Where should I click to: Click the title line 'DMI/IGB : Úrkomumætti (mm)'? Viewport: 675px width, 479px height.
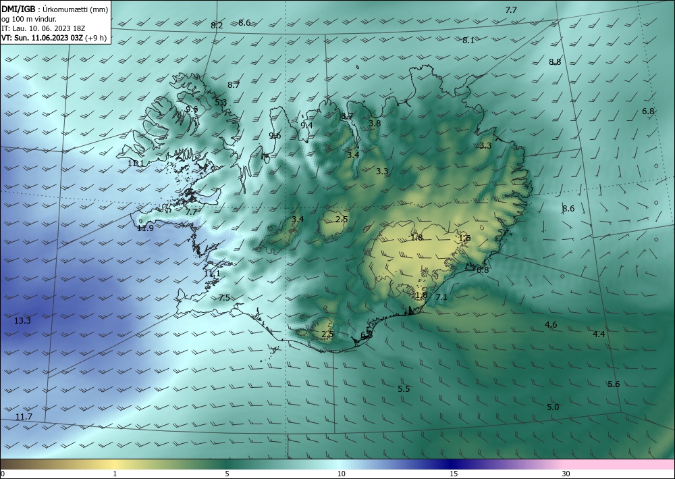tap(55, 9)
